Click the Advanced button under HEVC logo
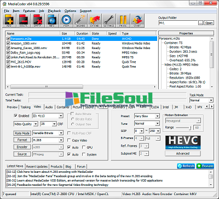Screen dimensions: 219x199 [x=183, y=154]
